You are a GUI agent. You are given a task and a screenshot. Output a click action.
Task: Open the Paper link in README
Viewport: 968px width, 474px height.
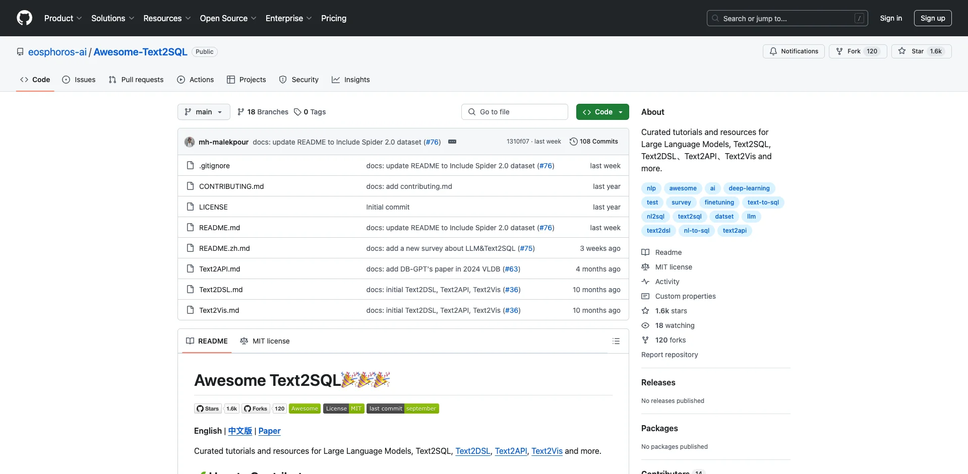pos(269,431)
